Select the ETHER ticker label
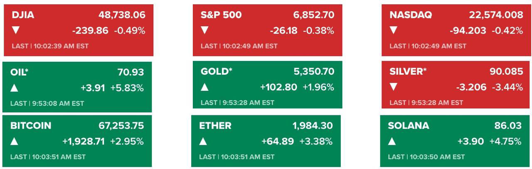The width and height of the screenshot is (532, 169). 215,125
